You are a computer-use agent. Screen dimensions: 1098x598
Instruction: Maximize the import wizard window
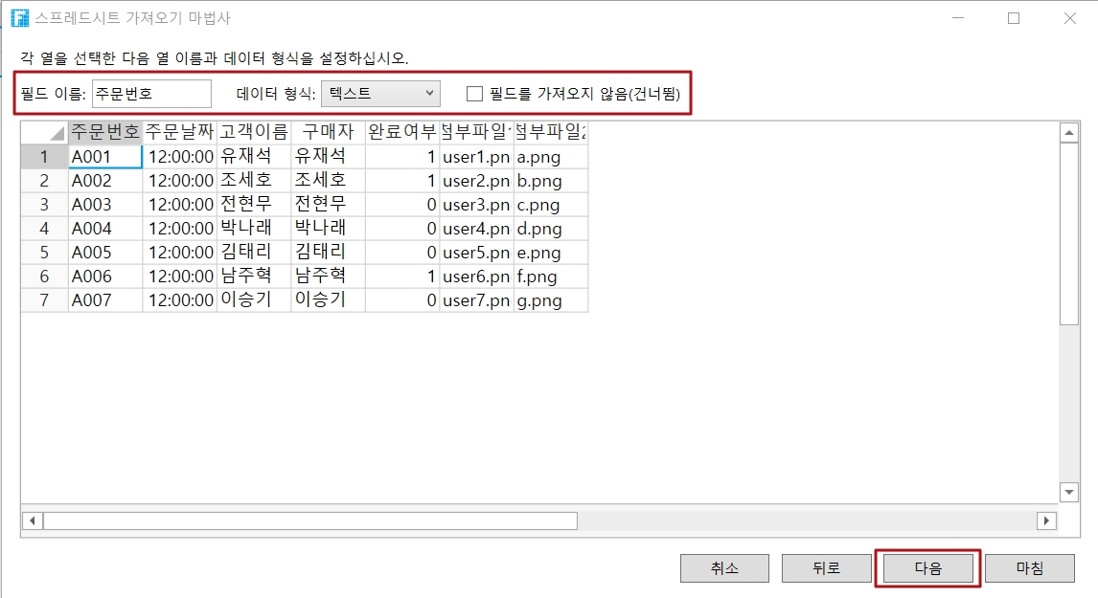pos(1014,18)
